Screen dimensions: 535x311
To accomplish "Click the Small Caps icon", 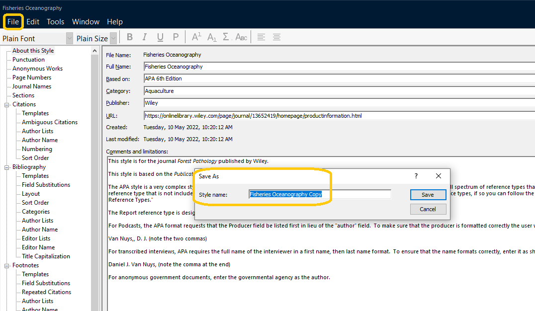I will [x=241, y=37].
